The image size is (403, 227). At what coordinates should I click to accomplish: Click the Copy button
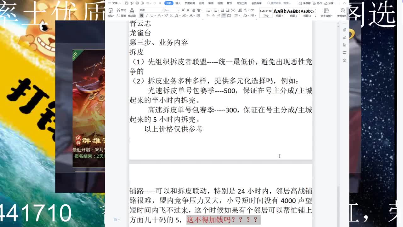(x=121, y=15)
